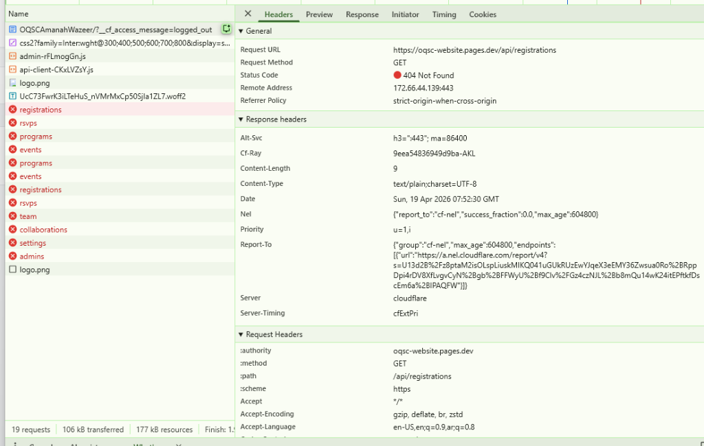Collapse the Request Headers section

(x=241, y=335)
